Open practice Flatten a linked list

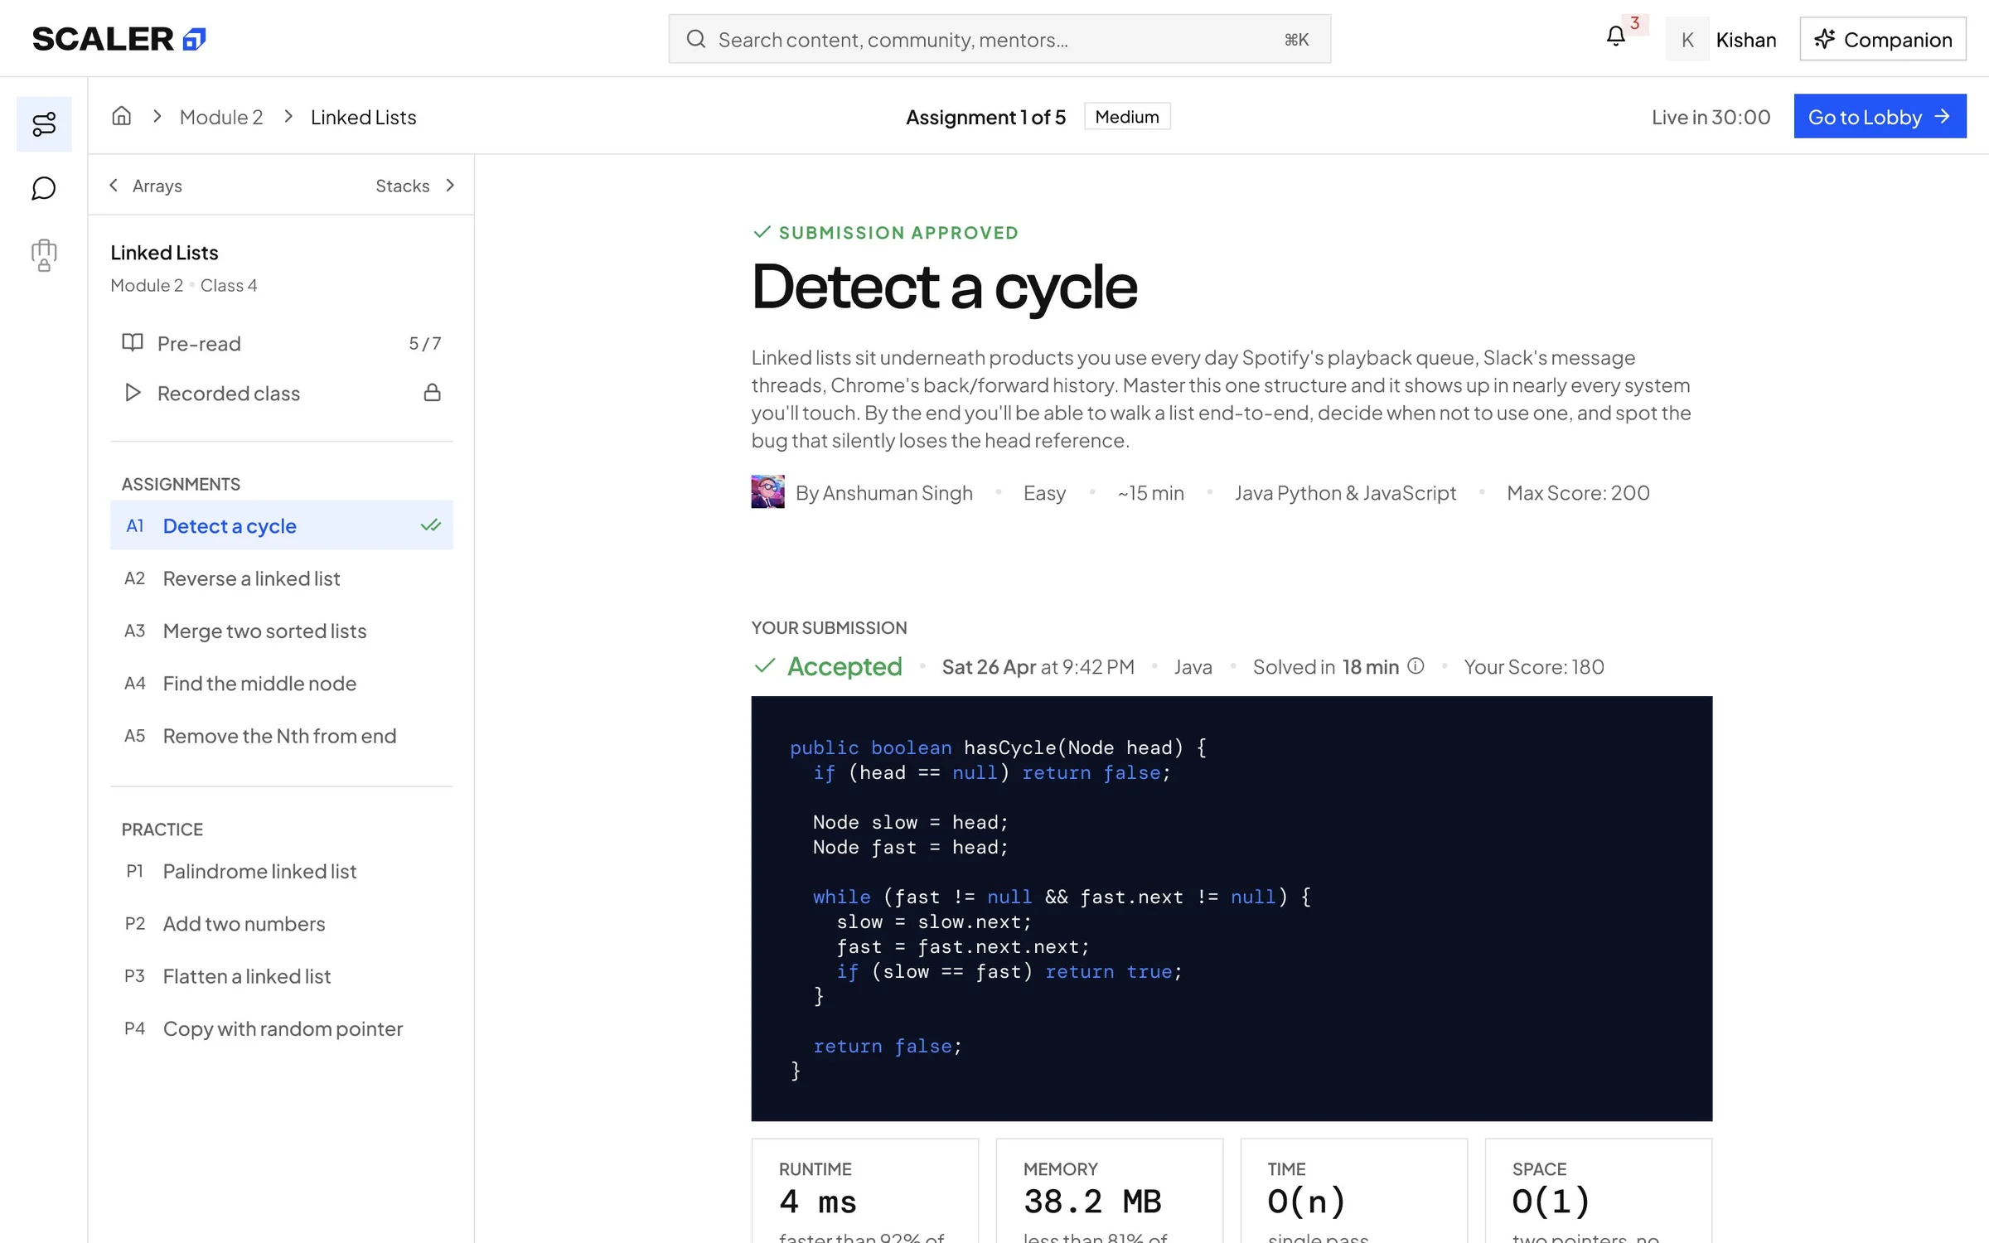point(282,975)
